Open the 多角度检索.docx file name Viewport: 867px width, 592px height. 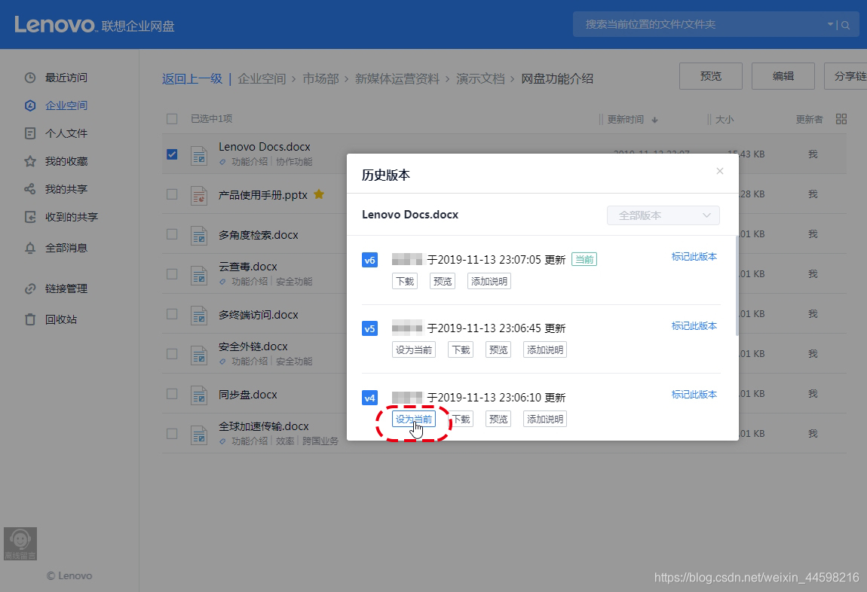(259, 235)
